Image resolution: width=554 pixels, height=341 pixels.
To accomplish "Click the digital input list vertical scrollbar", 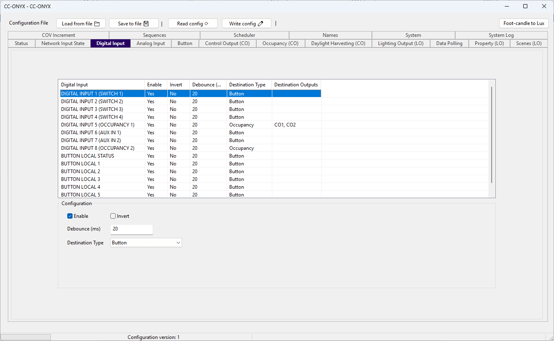I will point(491,135).
